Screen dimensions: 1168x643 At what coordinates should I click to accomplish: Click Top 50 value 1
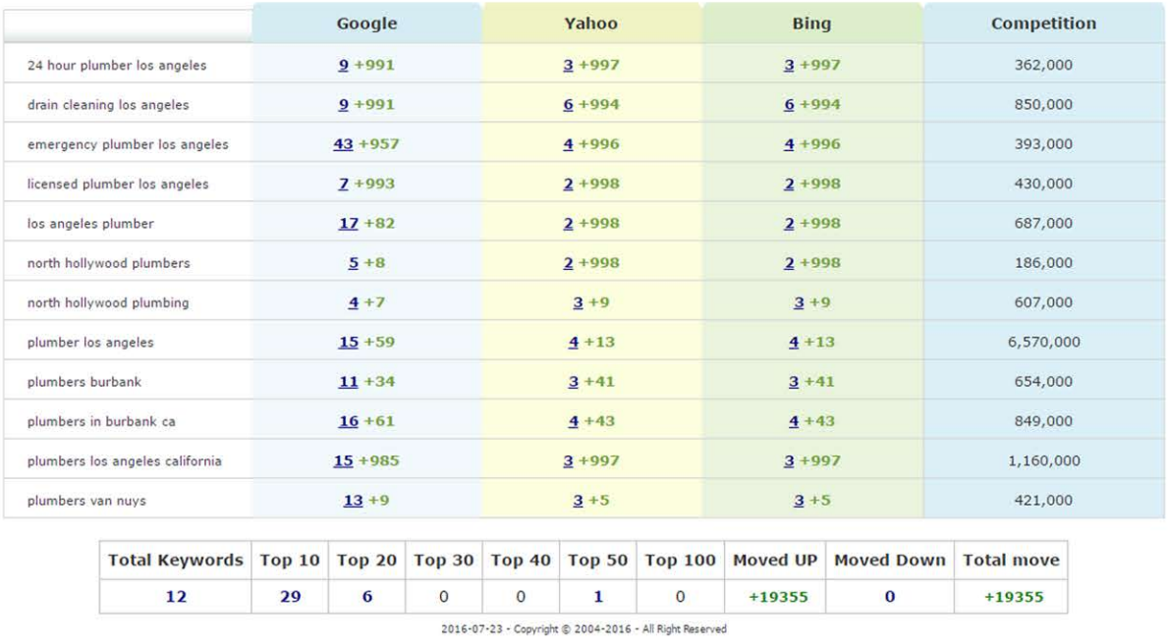click(598, 597)
